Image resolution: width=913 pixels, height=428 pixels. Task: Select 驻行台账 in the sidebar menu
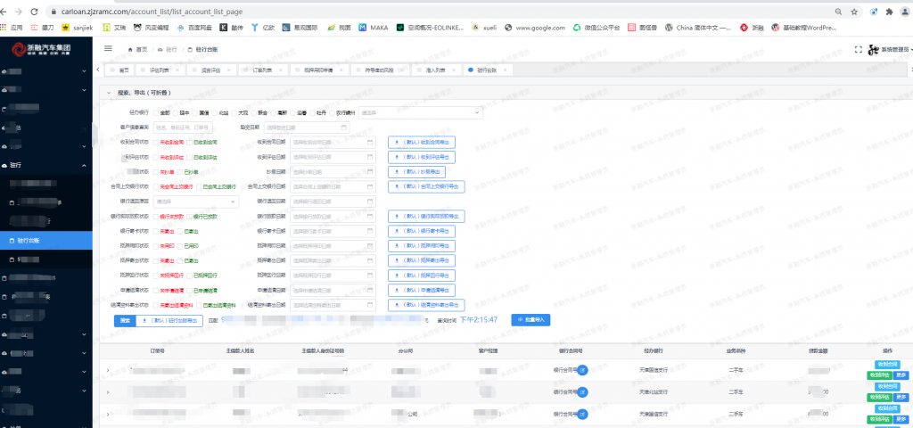click(x=46, y=240)
